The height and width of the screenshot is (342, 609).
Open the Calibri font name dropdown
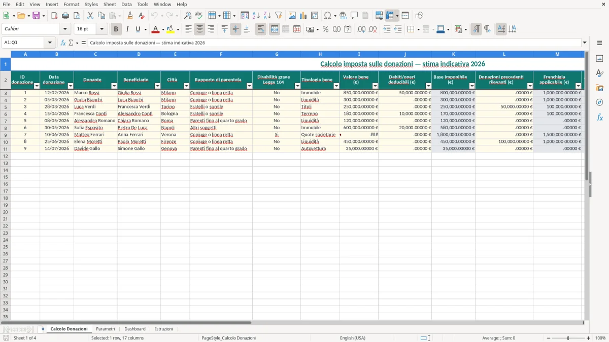(65, 29)
